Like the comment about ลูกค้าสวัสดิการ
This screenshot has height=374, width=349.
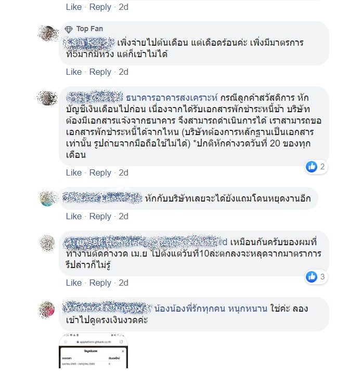click(x=74, y=172)
